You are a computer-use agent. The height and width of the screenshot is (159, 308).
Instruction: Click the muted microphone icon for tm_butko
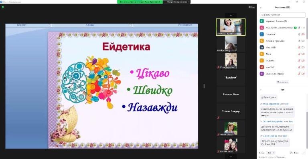tap(299, 61)
